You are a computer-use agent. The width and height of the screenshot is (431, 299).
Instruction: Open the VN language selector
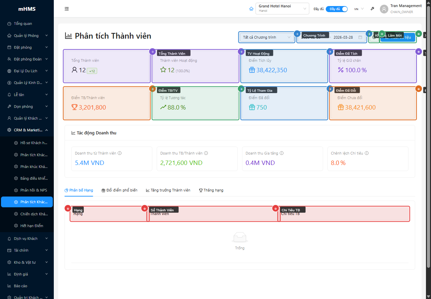(359, 9)
